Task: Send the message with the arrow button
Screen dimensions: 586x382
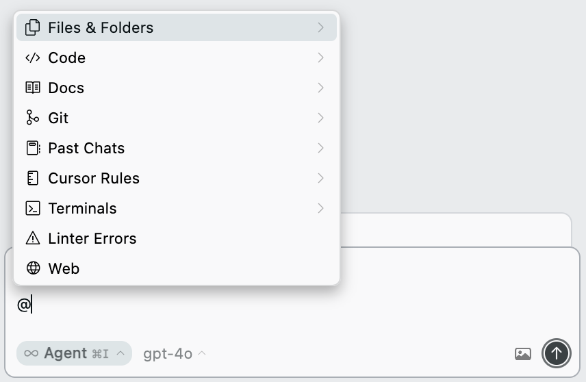Action: pyautogui.click(x=556, y=354)
